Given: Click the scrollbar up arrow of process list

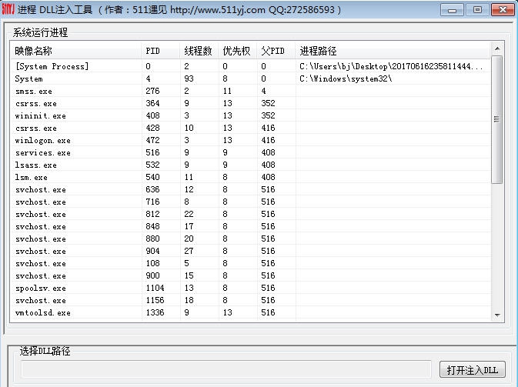Looking at the screenshot, I should tap(497, 49).
